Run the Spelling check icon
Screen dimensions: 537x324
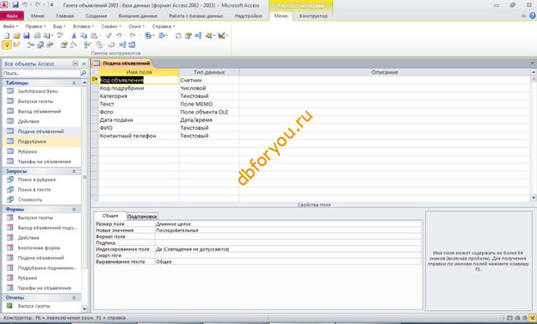pos(60,35)
